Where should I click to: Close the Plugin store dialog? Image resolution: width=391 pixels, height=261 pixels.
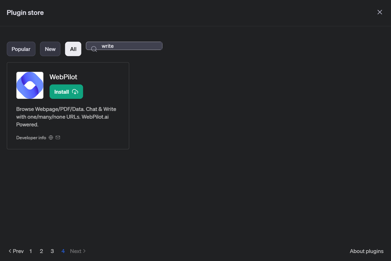379,12
